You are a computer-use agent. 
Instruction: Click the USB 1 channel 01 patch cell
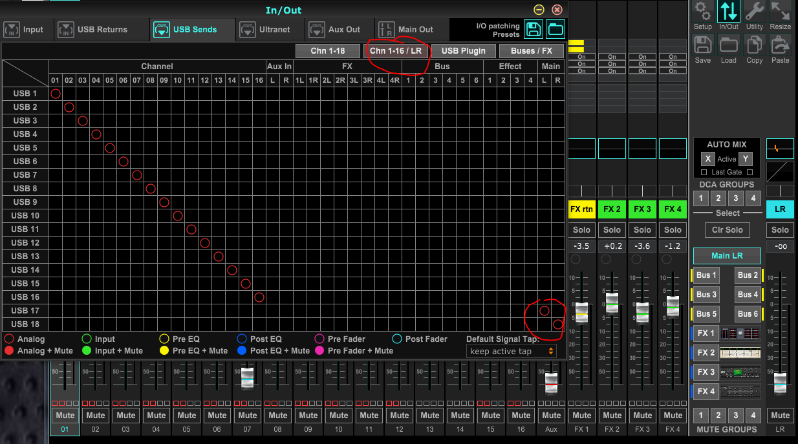coord(56,94)
